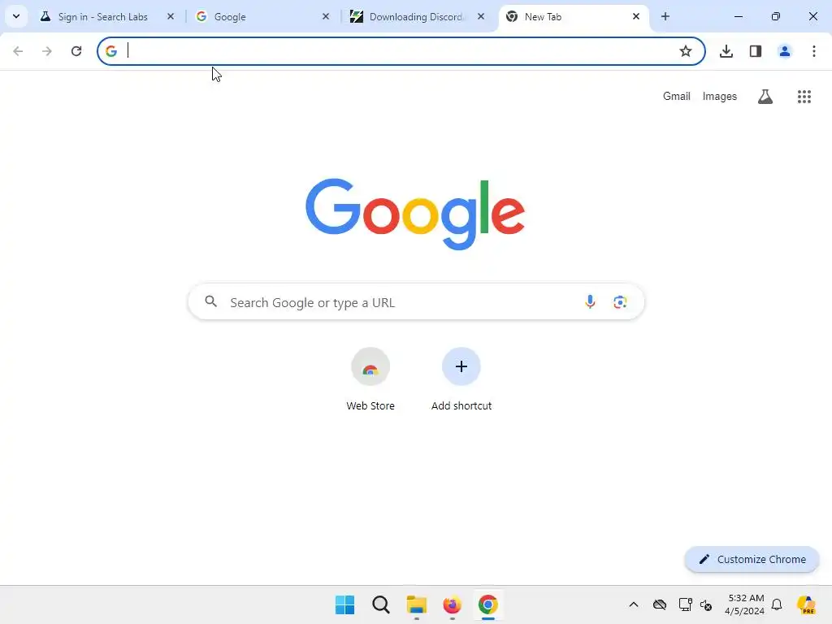This screenshot has width=832, height=624.
Task: Focus the address bar field
Action: 401,51
